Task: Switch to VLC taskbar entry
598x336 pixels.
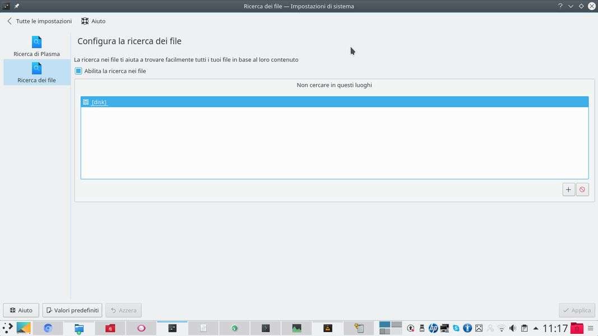Action: [x=328, y=328]
